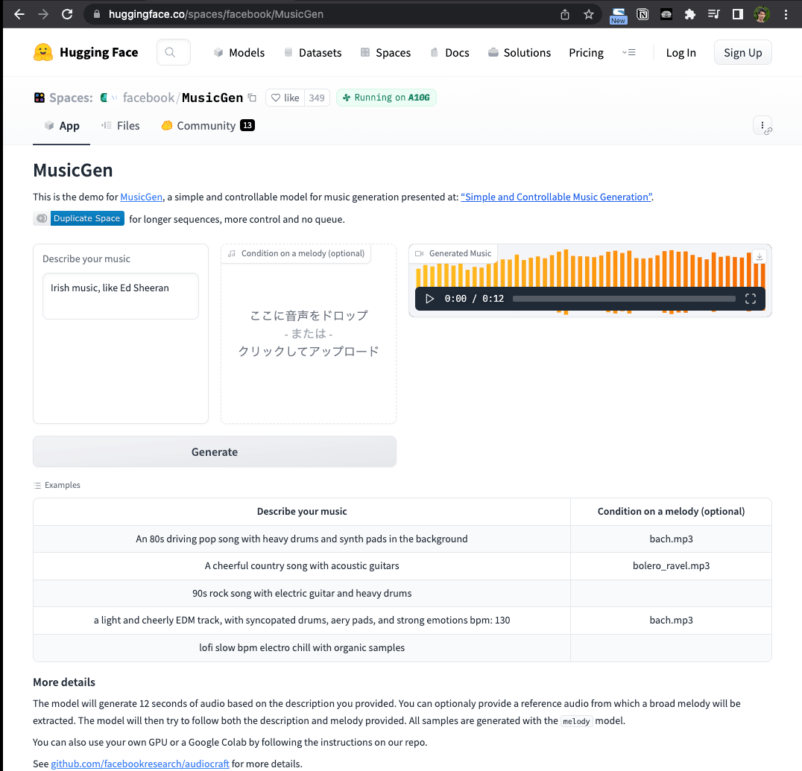802x771 pixels.
Task: Reload the page with refresh icon
Action: click(67, 14)
